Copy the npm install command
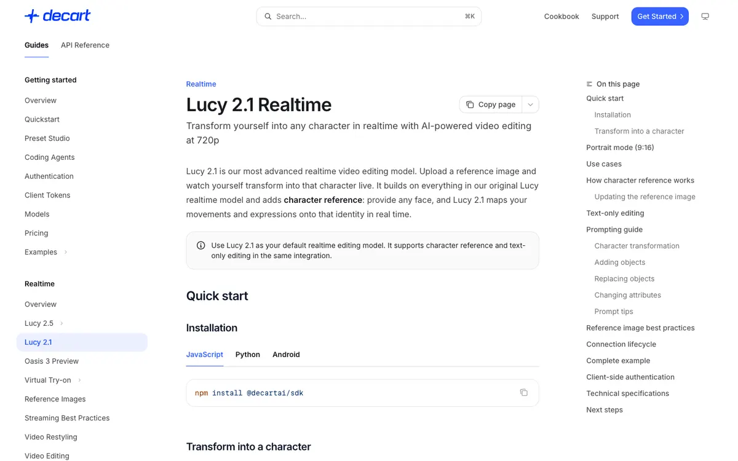 [524, 393]
